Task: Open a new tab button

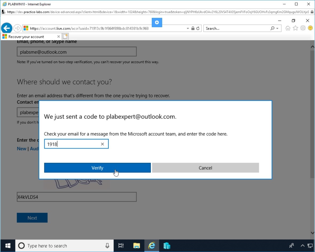Action: 65,37
